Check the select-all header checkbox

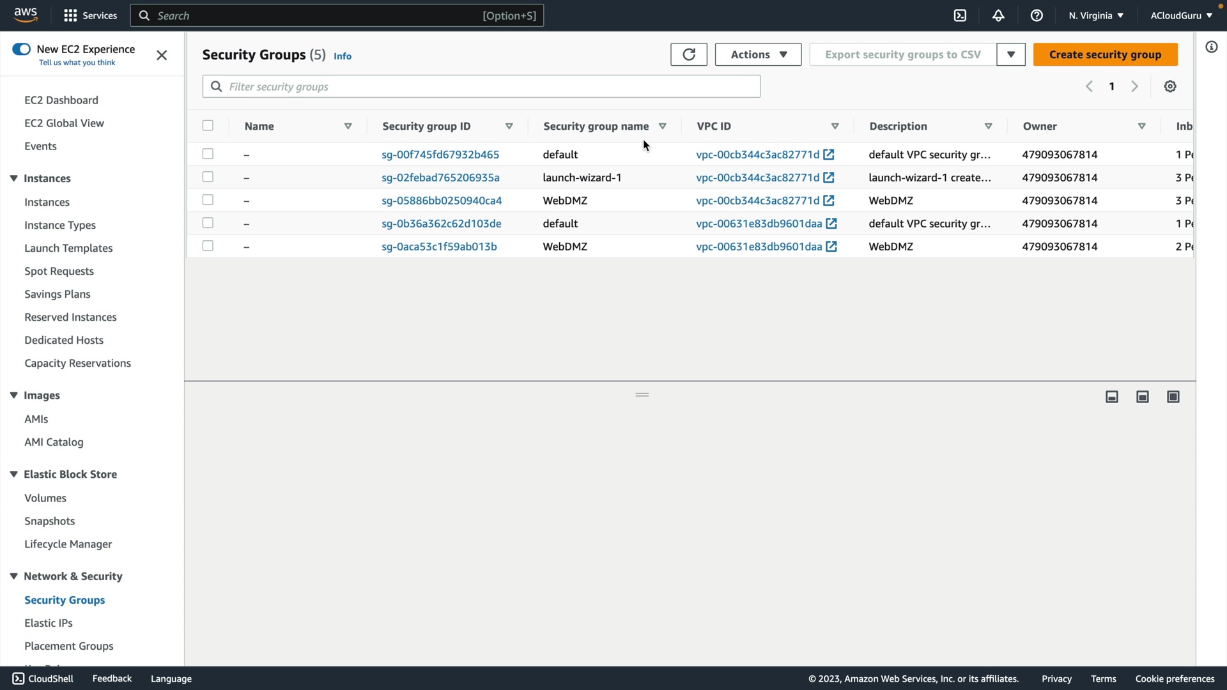208,126
